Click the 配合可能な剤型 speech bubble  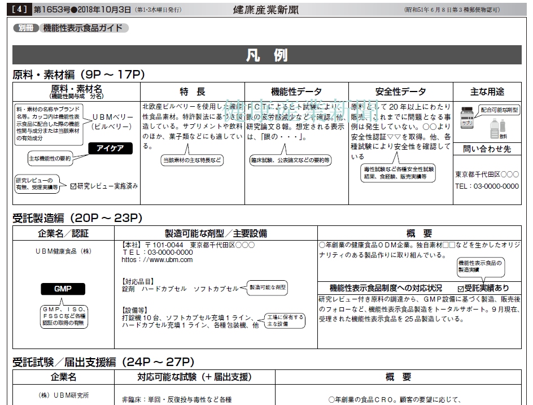[500, 110]
